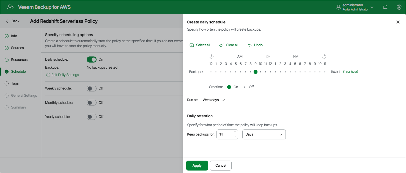Screen dimensions: 406x173
Task: Select the 9 AM backup hour marker
Action: (256, 72)
